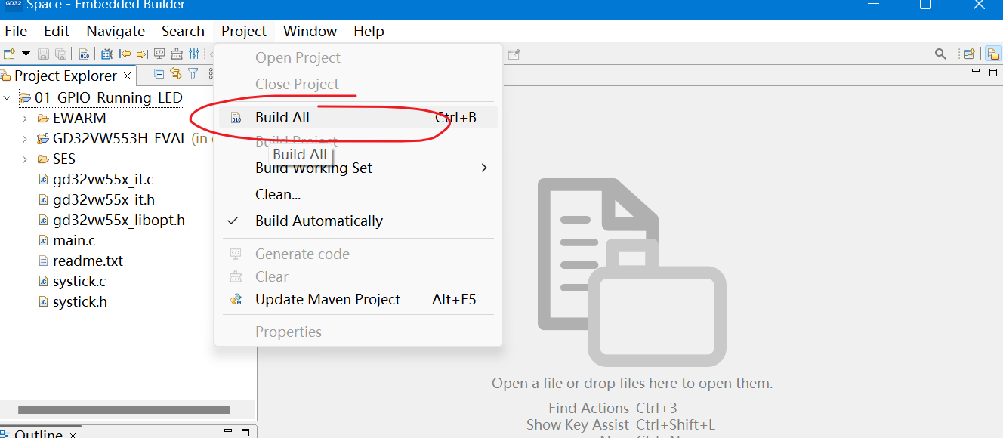Click the debug bug toolbar icon
This screenshot has height=438, width=1003.
click(106, 54)
